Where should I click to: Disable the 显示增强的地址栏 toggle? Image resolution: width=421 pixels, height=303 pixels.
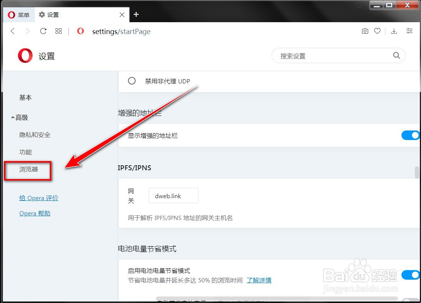click(411, 135)
